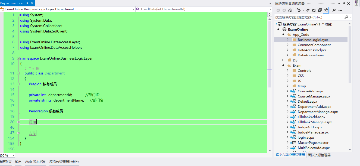This screenshot has width=360, height=166.
Task: Open the Web 发布活动 bottom tab
Action: click(x=35, y=162)
